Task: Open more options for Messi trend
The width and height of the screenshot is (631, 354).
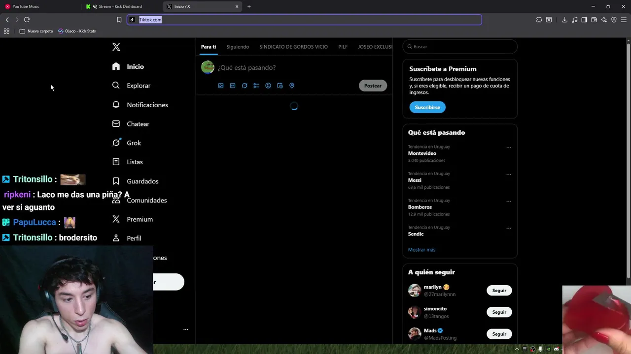Action: tap(509, 175)
